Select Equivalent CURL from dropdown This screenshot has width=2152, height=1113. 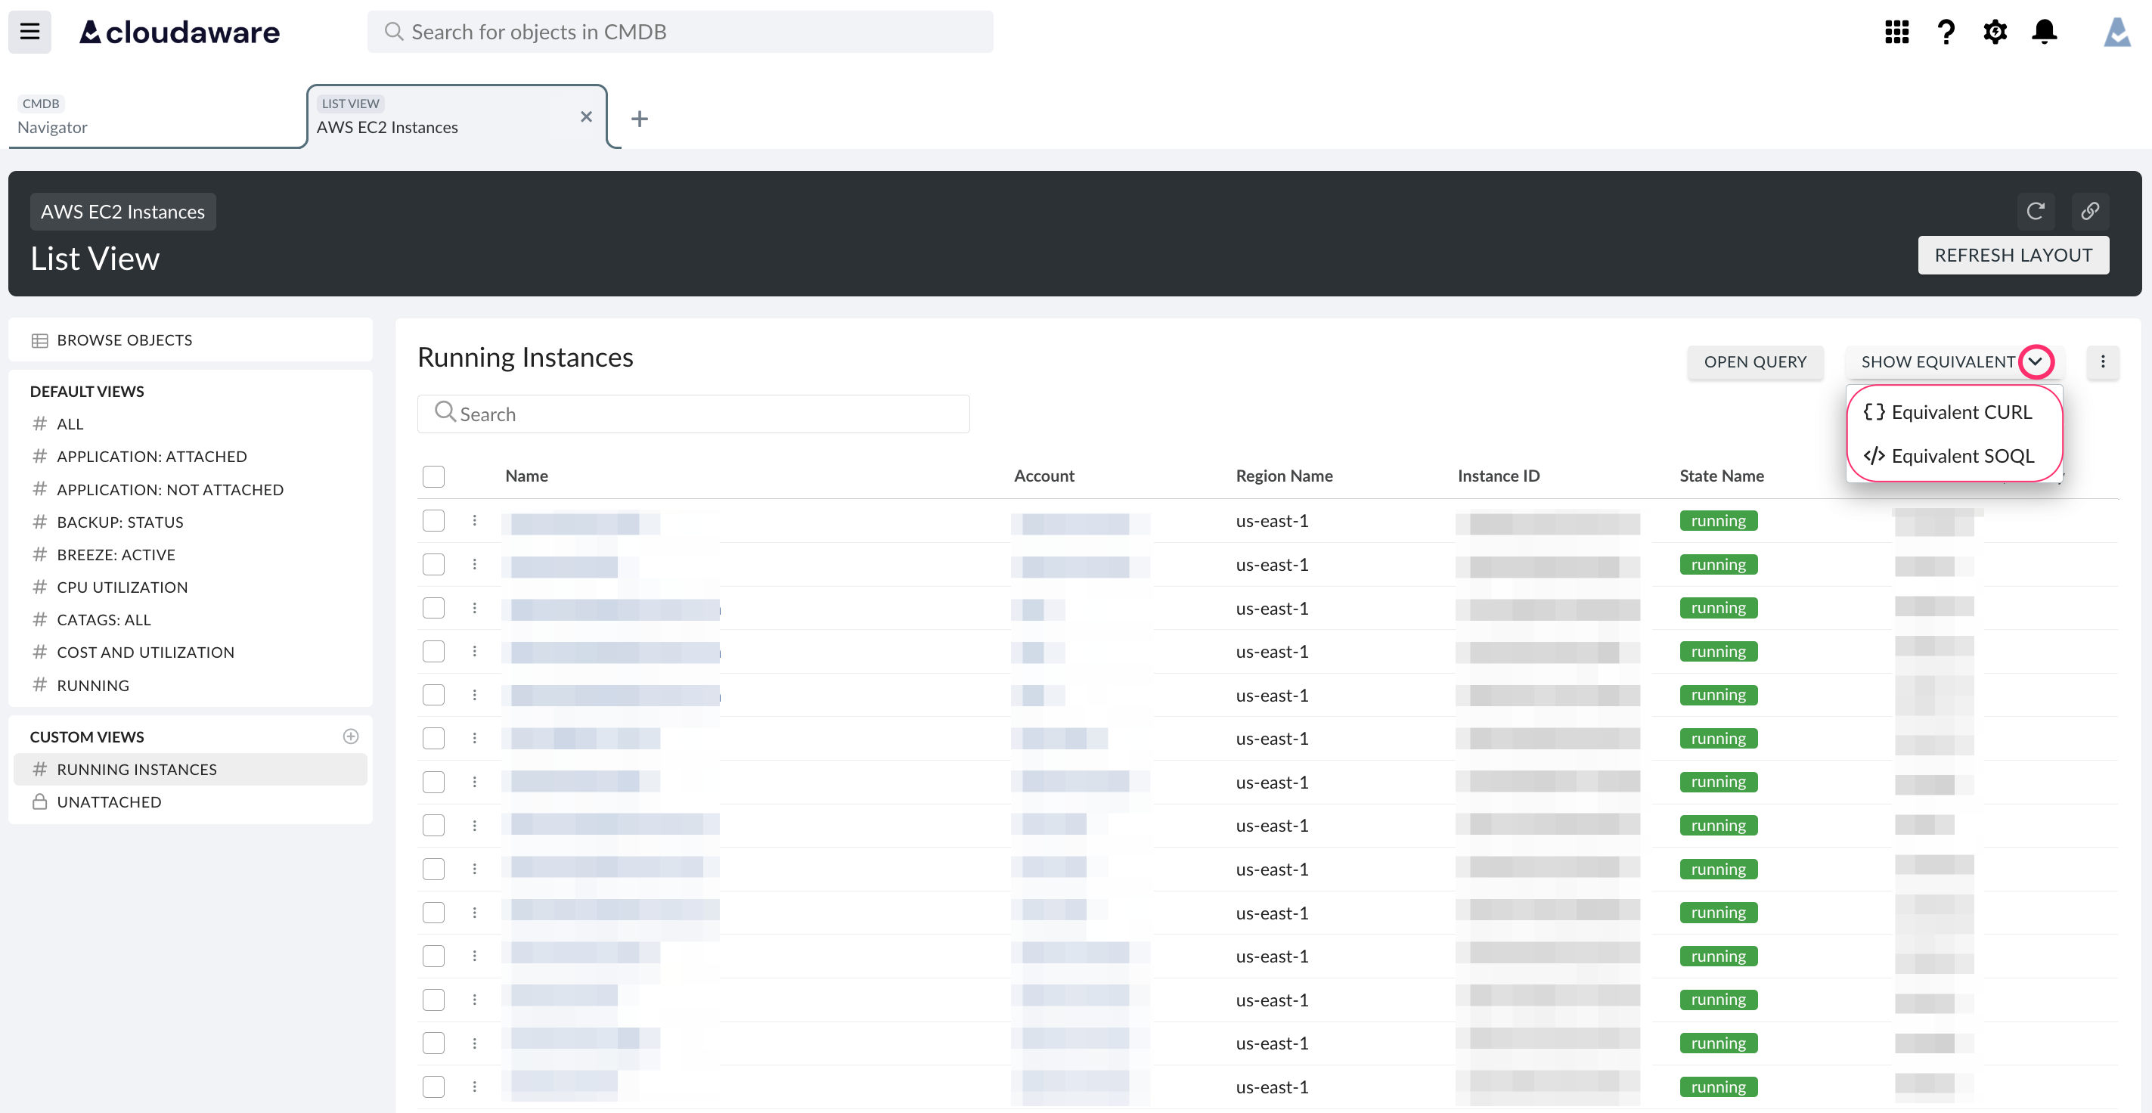click(x=1954, y=412)
